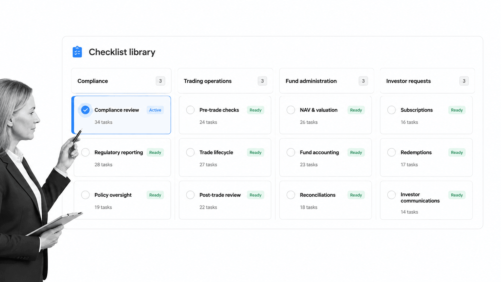
Task: Open the Subscriptions checklist title
Action: click(417, 110)
